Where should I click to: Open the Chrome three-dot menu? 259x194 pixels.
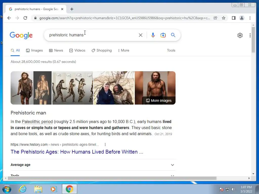250,18
